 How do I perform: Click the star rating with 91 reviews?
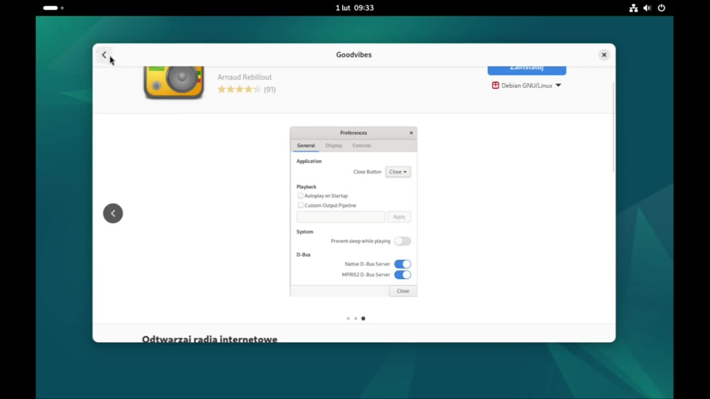pyautogui.click(x=246, y=89)
